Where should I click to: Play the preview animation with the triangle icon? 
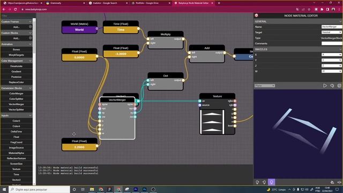coord(325,86)
